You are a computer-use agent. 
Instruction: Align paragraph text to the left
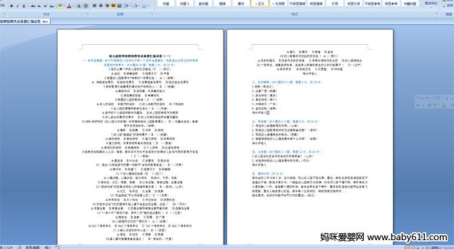pos(94,6)
